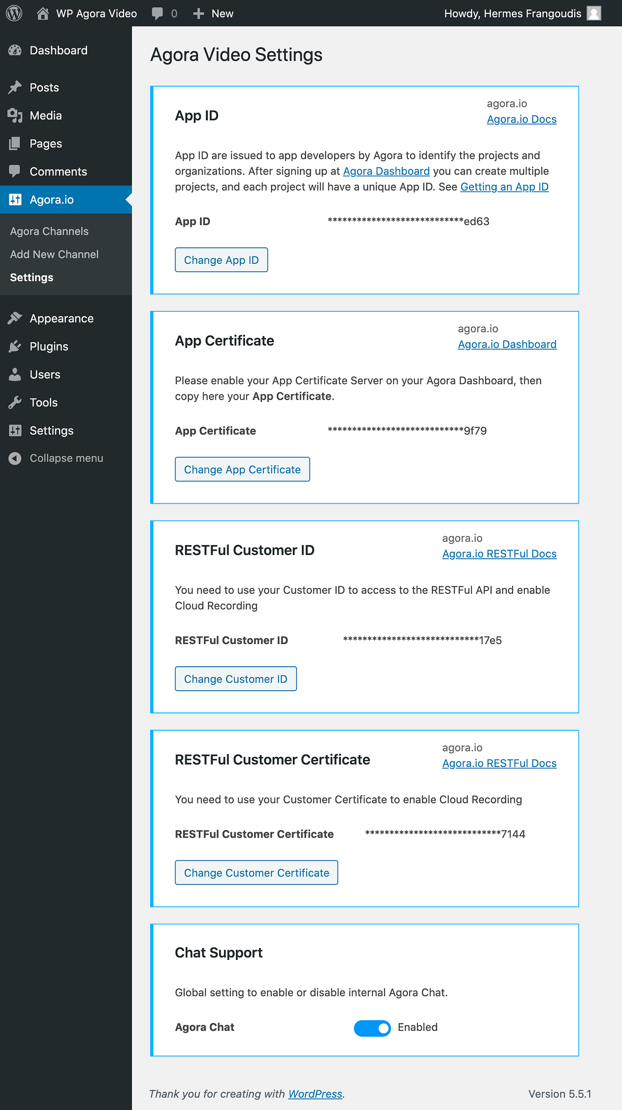Click the user avatar in admin bar
This screenshot has width=622, height=1110.
(594, 13)
